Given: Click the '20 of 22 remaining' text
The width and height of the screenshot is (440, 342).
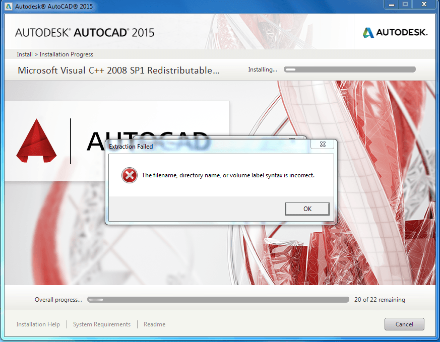Looking at the screenshot, I should click(380, 300).
